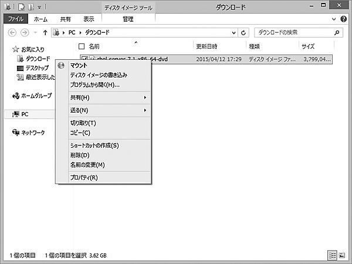352x264 pixels.
Task: Sort by 名前 column header
Action: pos(94,46)
